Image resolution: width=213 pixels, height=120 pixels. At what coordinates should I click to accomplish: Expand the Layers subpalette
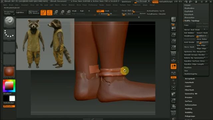point(188,86)
